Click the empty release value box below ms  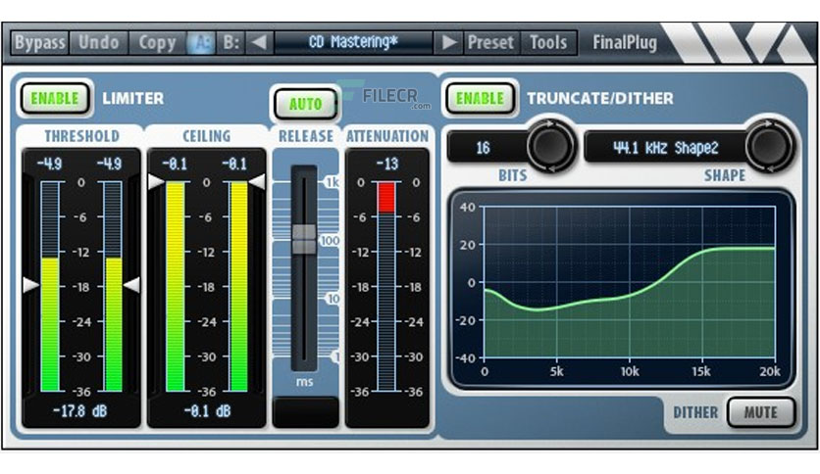click(x=305, y=412)
